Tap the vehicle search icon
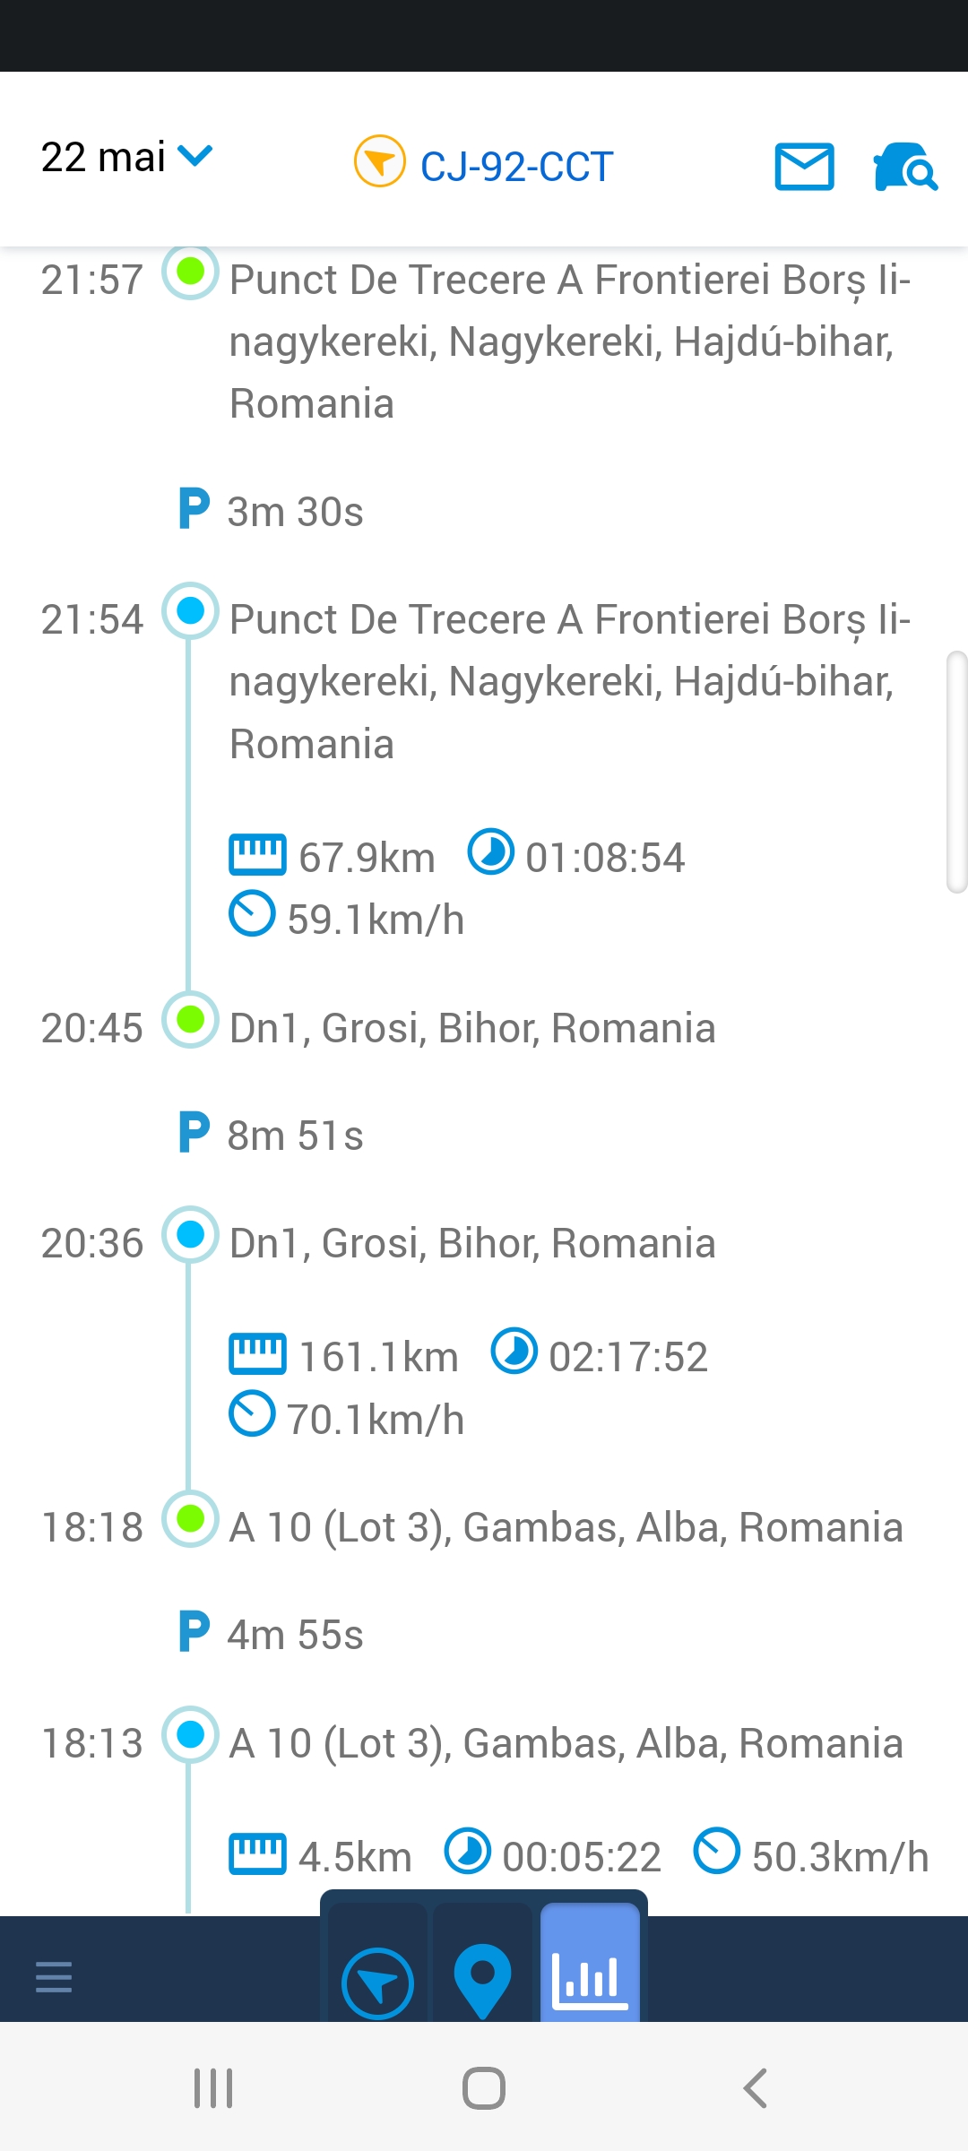The width and height of the screenshot is (968, 2151). [904, 167]
